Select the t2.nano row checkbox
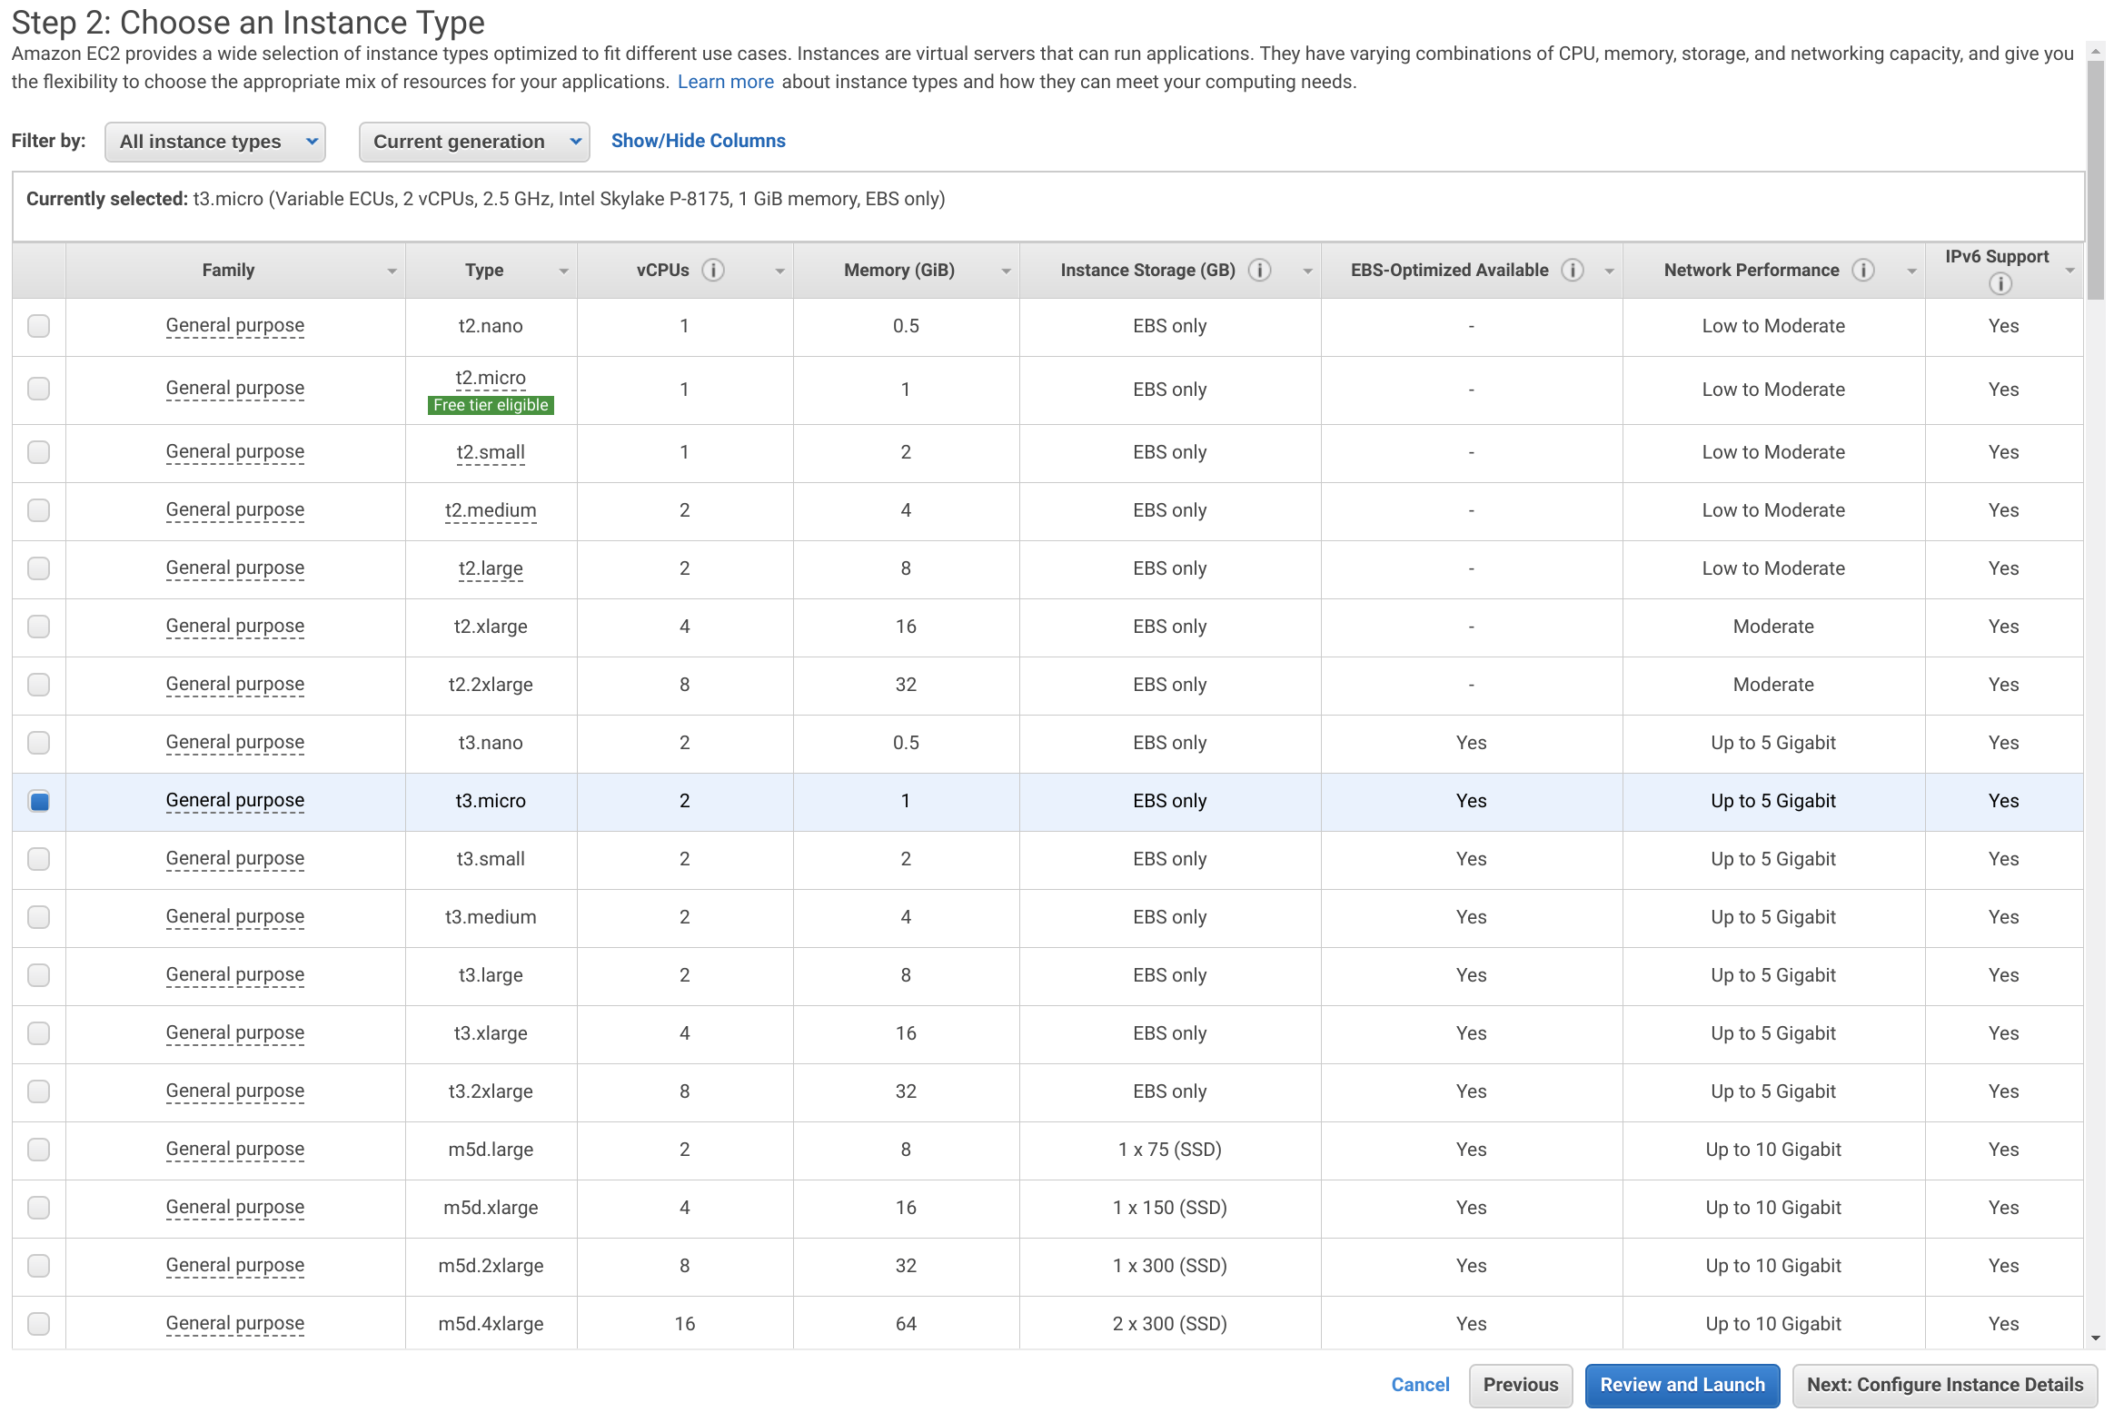 click(38, 326)
